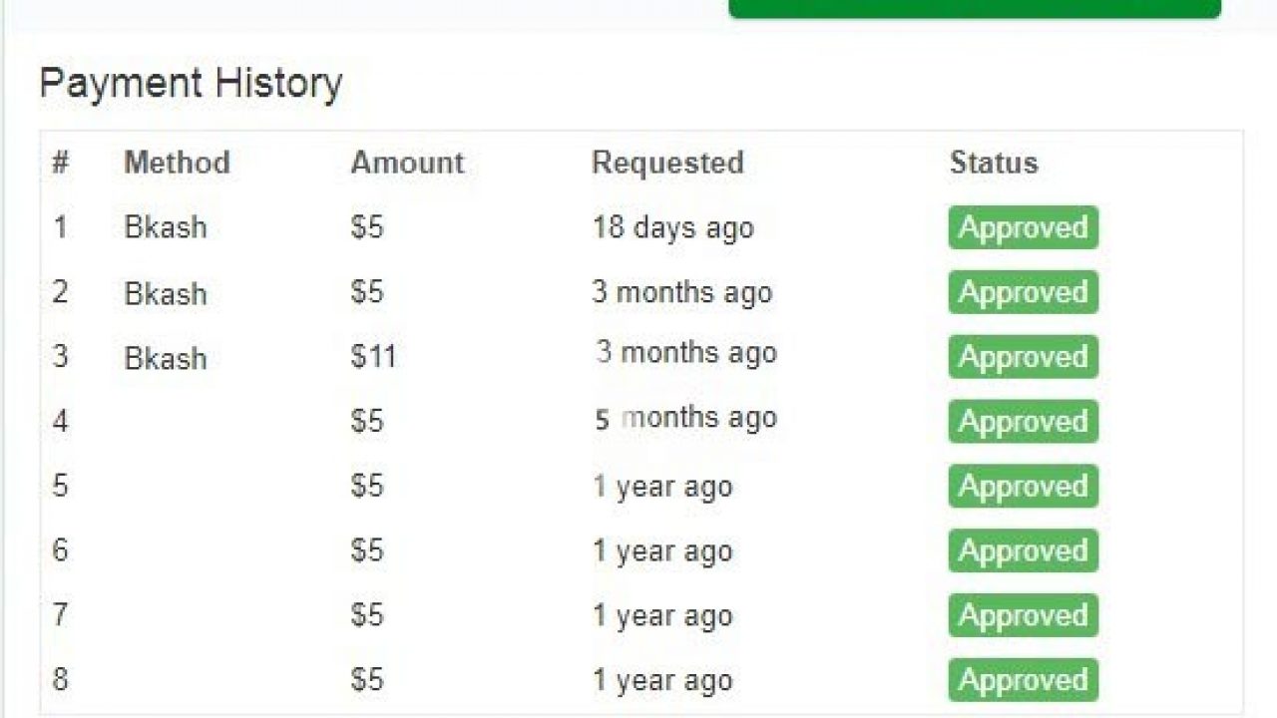Click the Payment History heading

tap(191, 83)
